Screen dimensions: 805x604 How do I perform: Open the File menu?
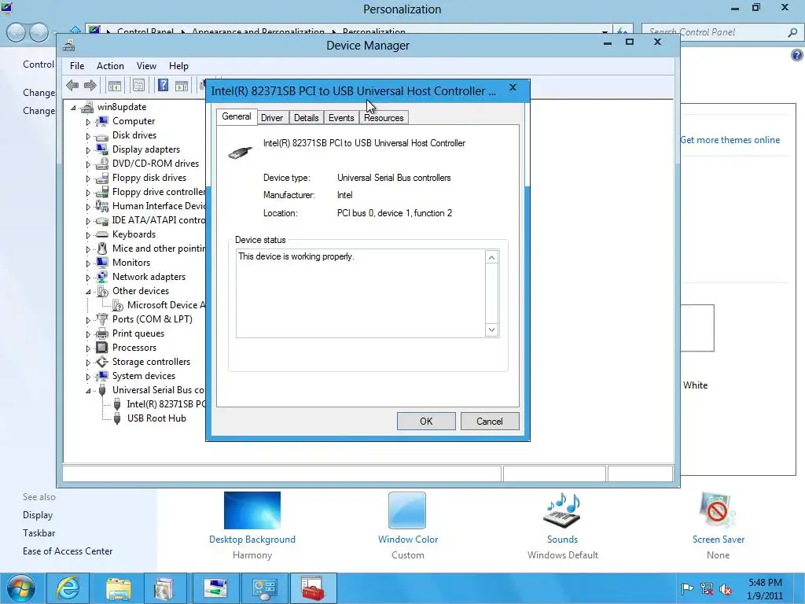[77, 66]
